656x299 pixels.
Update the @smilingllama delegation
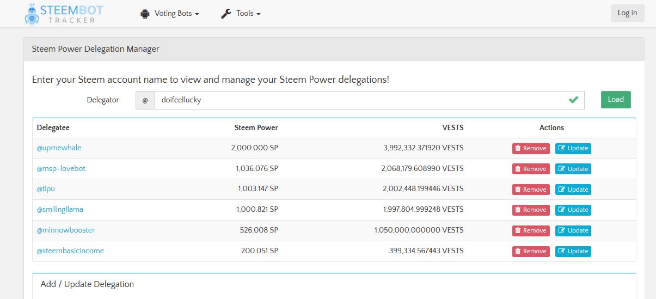click(573, 210)
